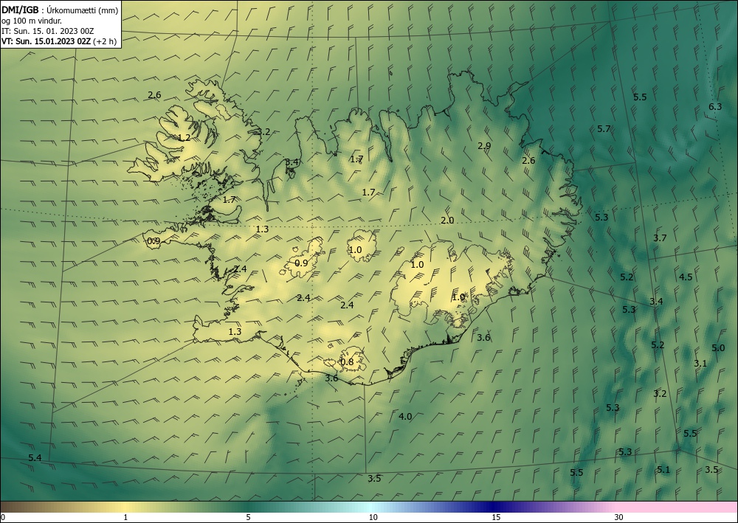Image resolution: width=738 pixels, height=523 pixels.
Task: Click the 2.0 value in central Iceland
Action: [x=447, y=221]
